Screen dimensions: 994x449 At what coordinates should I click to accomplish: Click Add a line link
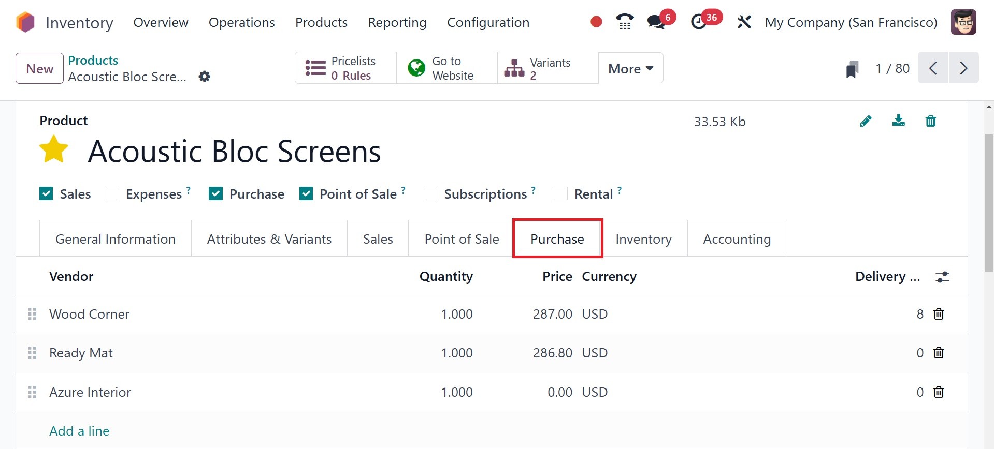pos(79,431)
